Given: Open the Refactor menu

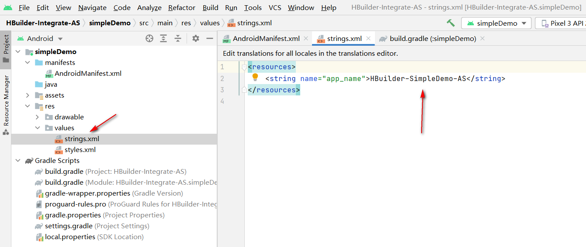Looking at the screenshot, I should pos(182,7).
